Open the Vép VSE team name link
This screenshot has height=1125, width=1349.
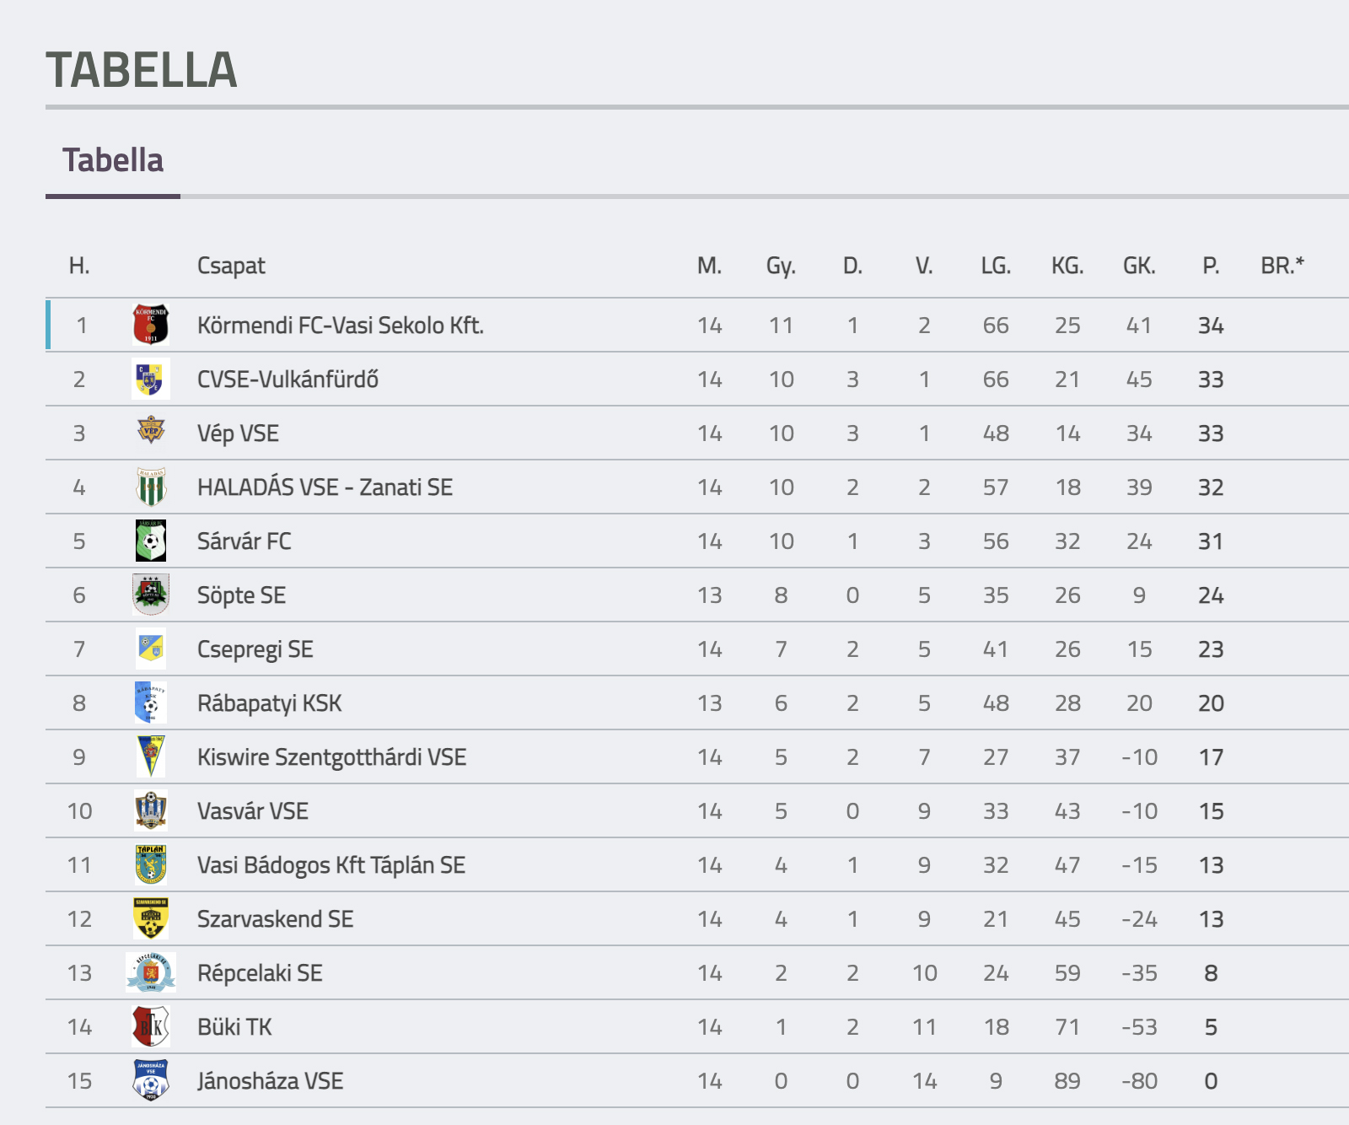pos(238,433)
